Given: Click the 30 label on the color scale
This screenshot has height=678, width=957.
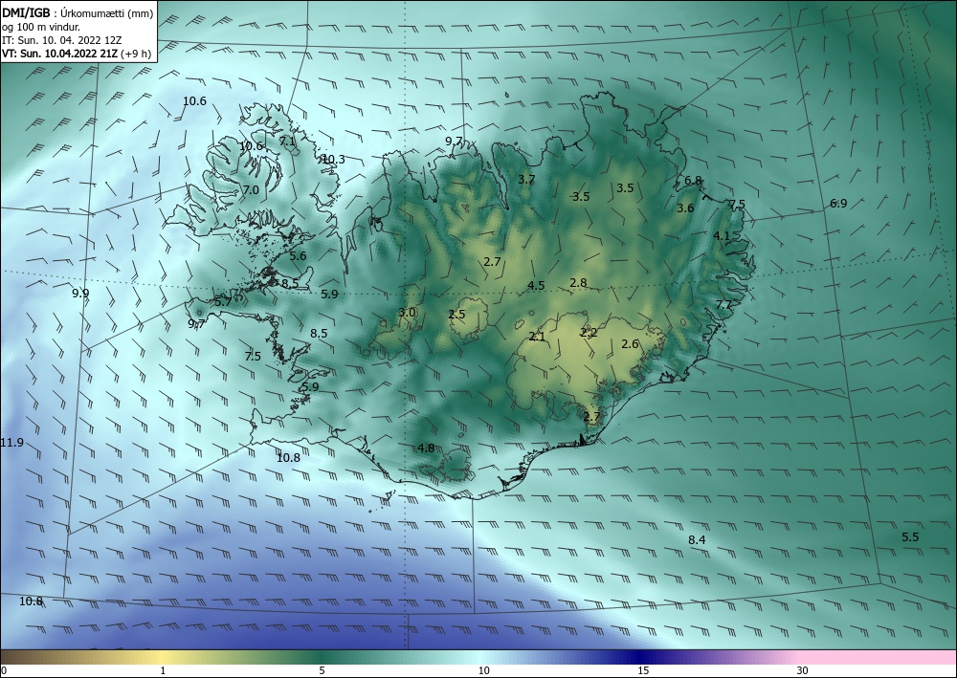Looking at the screenshot, I should [803, 670].
